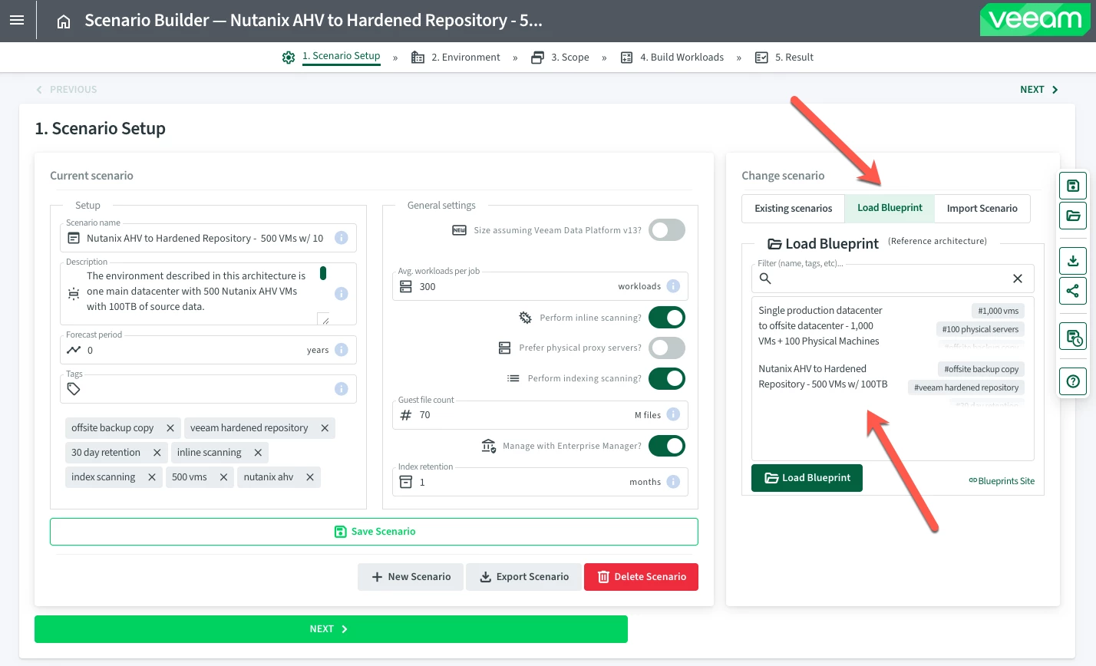Switch to Existing scenarios tab
Screen dimensions: 1096x666
click(x=793, y=209)
